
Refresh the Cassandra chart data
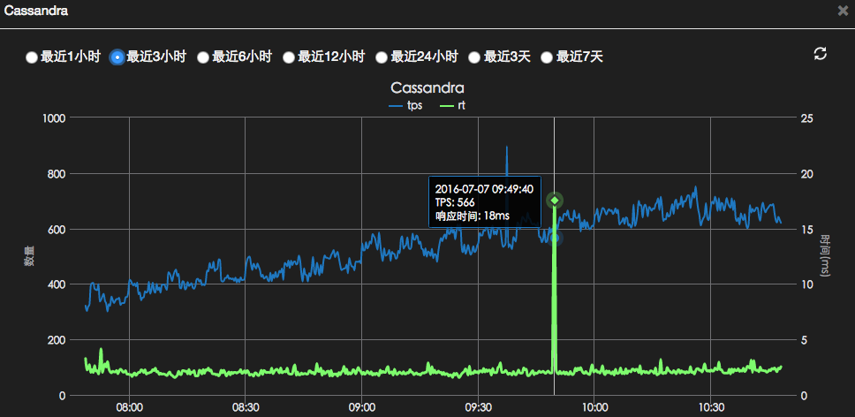(820, 53)
